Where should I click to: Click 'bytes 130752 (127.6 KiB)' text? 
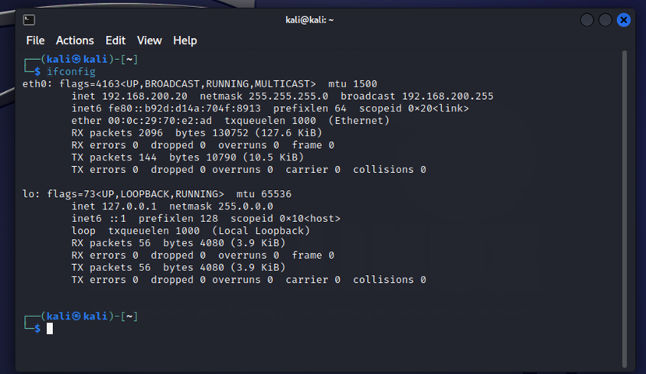pyautogui.click(x=249, y=132)
